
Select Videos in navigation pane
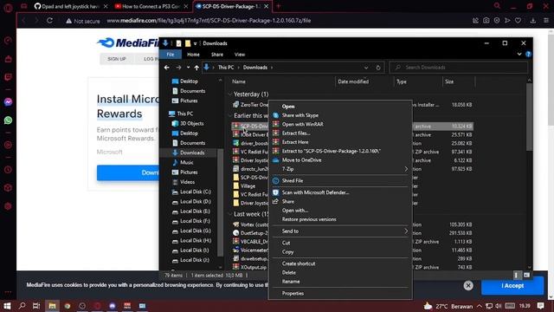[187, 182]
